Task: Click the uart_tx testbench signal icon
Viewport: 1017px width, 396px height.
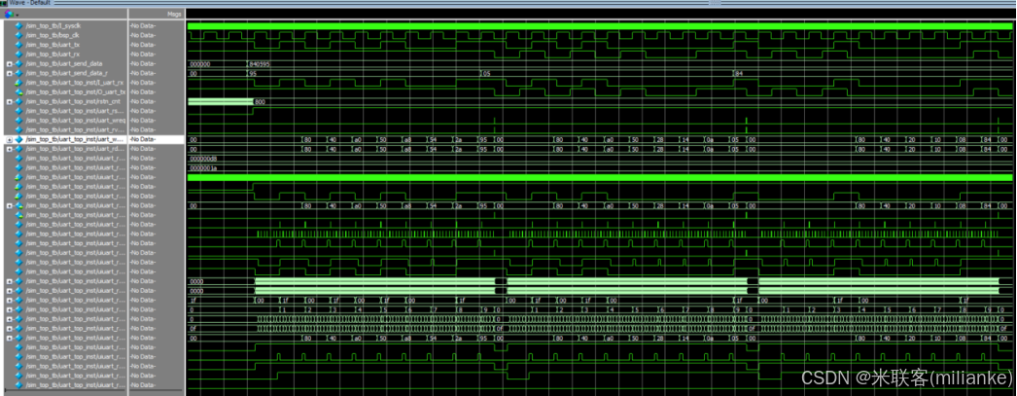Action: coord(18,45)
